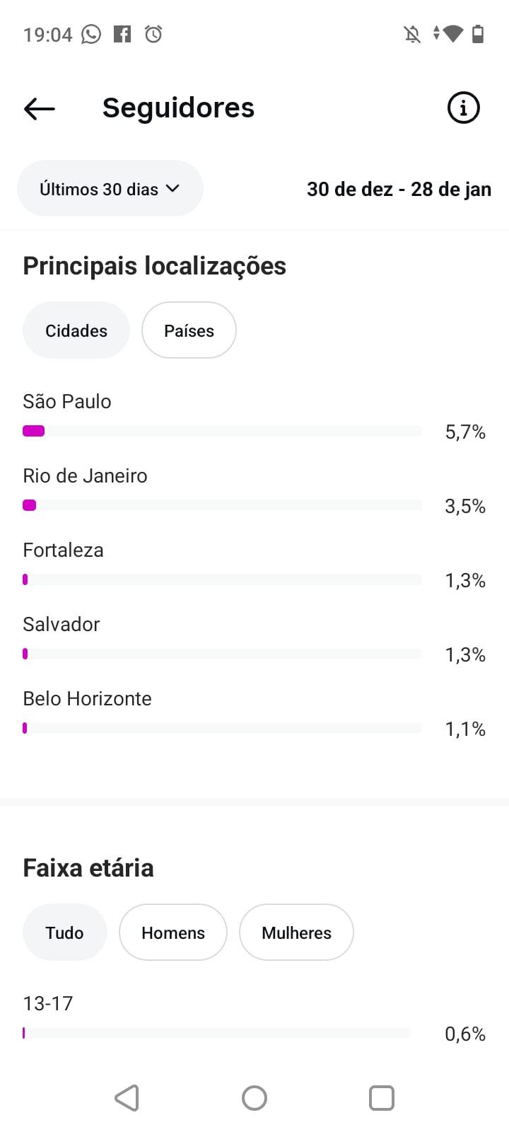Open the info icon beside Seguidores
The height and width of the screenshot is (1132, 509).
[x=463, y=108]
